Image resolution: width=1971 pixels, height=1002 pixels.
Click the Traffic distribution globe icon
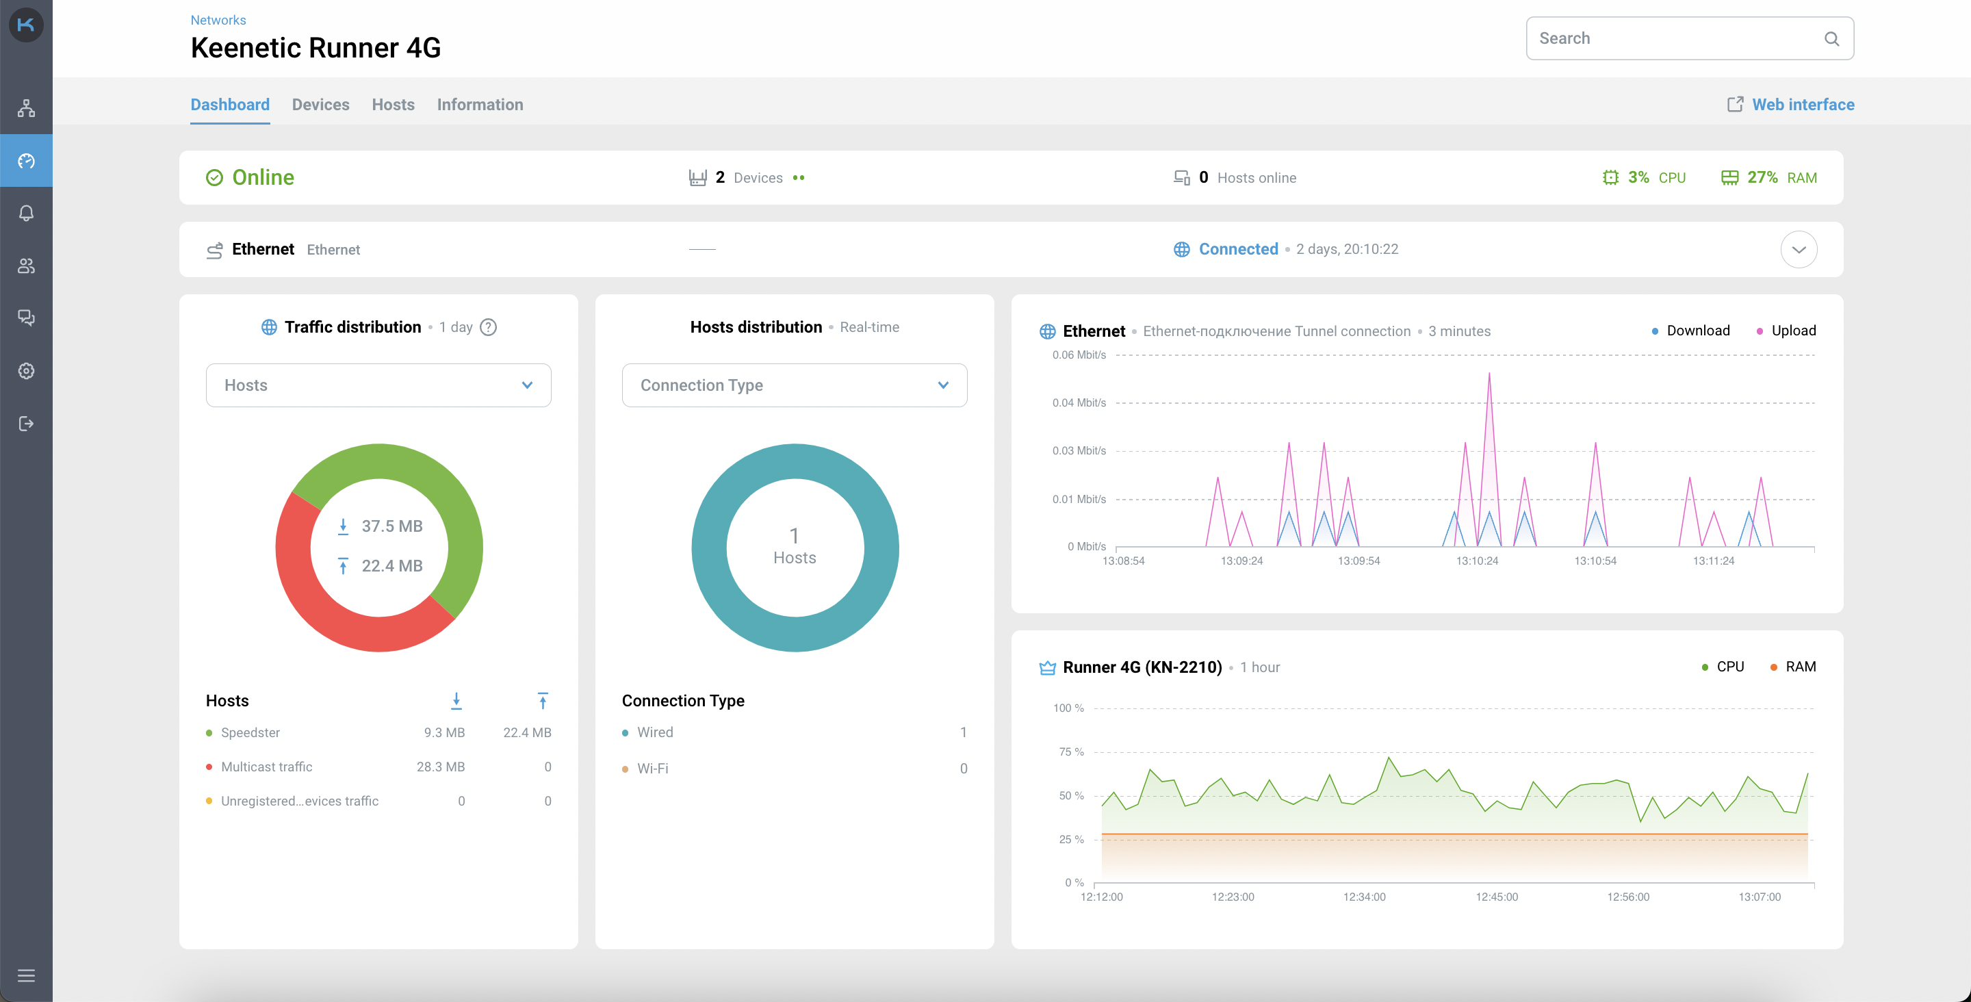268,328
